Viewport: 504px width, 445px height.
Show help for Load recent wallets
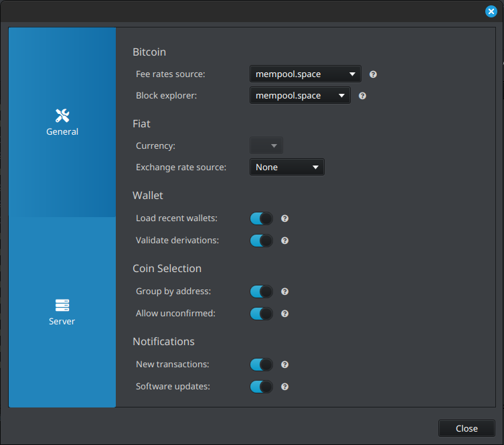284,218
